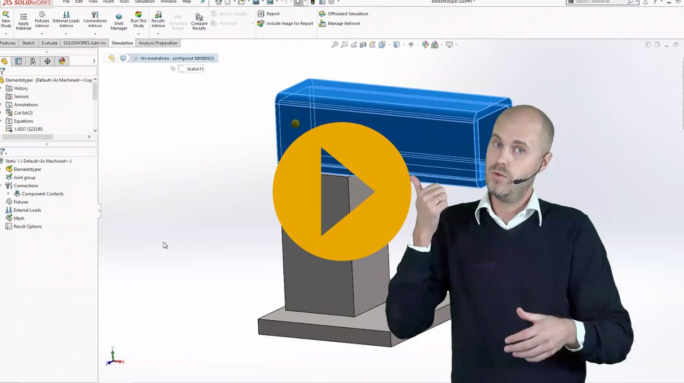Open the Simulation menu in menu bar
The width and height of the screenshot is (684, 383).
[145, 2]
